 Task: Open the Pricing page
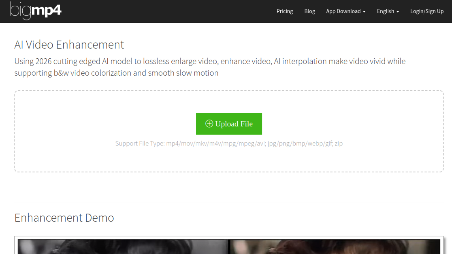(285, 11)
